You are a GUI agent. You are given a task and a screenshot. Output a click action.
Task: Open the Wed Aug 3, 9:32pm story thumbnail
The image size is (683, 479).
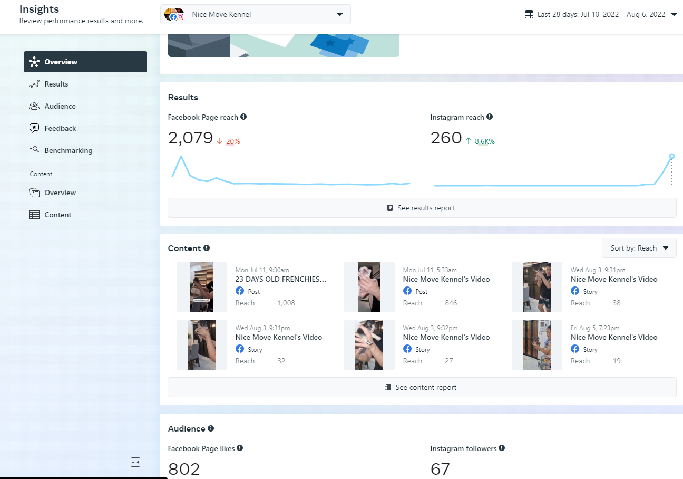coord(369,345)
